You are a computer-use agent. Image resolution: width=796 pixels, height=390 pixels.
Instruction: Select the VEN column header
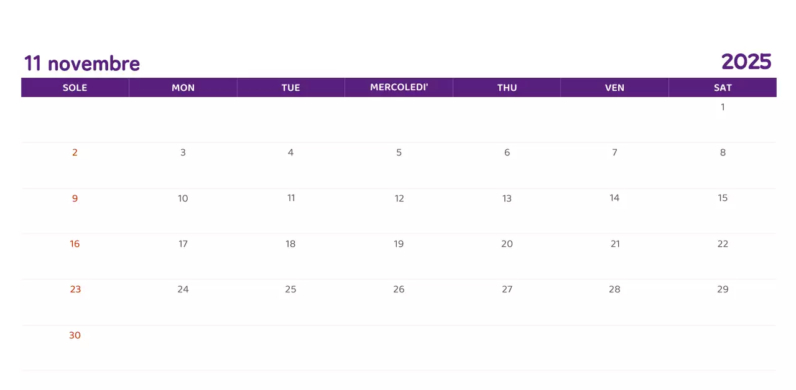[614, 88]
